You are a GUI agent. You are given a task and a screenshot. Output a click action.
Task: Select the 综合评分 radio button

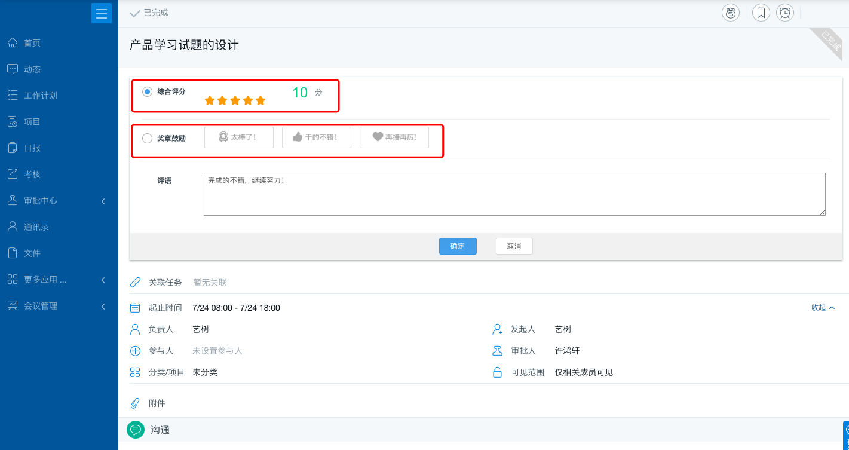coord(147,91)
